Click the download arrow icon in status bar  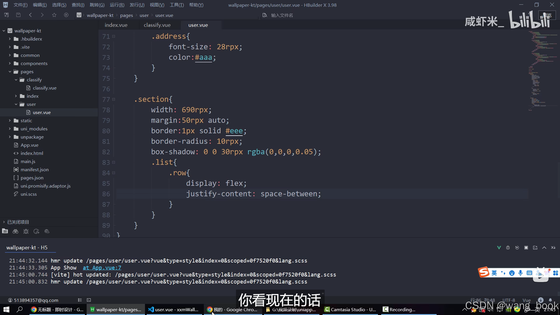tap(541, 300)
